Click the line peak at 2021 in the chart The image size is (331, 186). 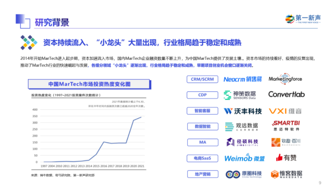pyautogui.click(x=141, y=117)
